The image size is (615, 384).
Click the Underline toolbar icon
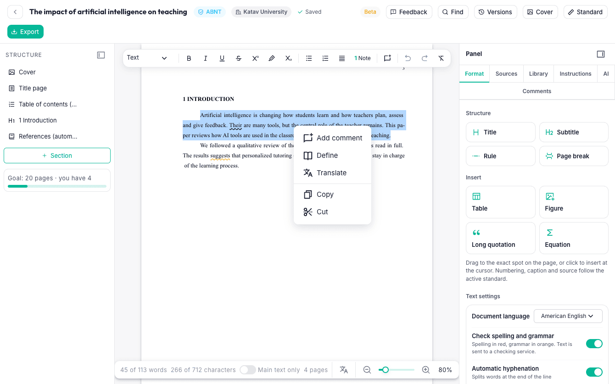[222, 58]
